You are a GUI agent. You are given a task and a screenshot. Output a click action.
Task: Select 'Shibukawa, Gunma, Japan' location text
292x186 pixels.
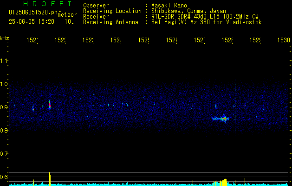pyautogui.click(x=188, y=11)
